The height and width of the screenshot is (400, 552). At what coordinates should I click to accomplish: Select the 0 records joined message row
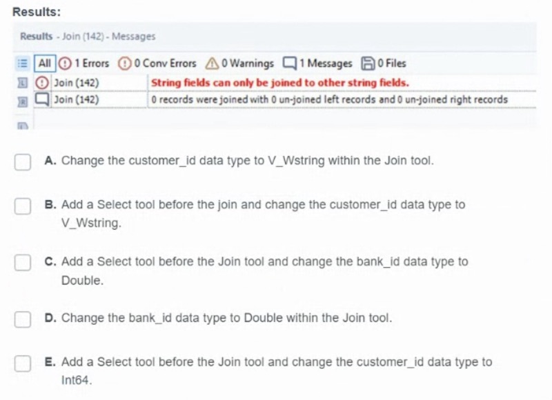click(x=330, y=99)
